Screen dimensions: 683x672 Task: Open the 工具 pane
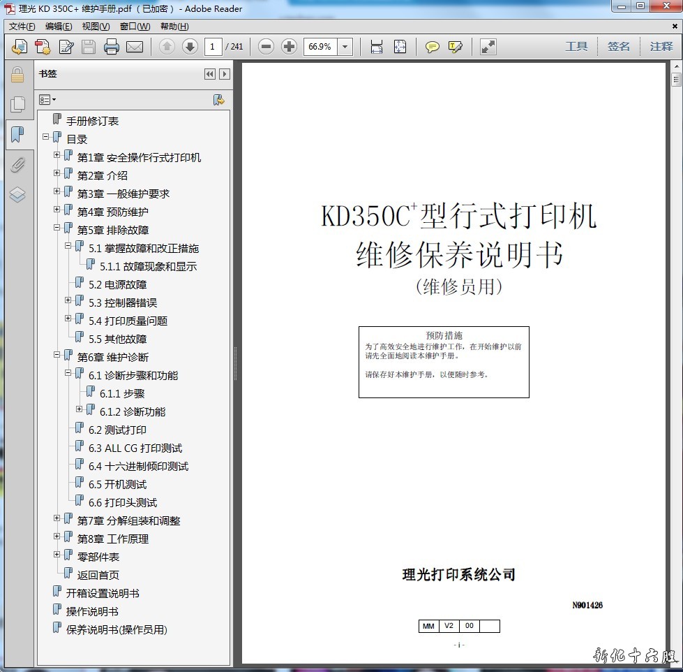(576, 47)
